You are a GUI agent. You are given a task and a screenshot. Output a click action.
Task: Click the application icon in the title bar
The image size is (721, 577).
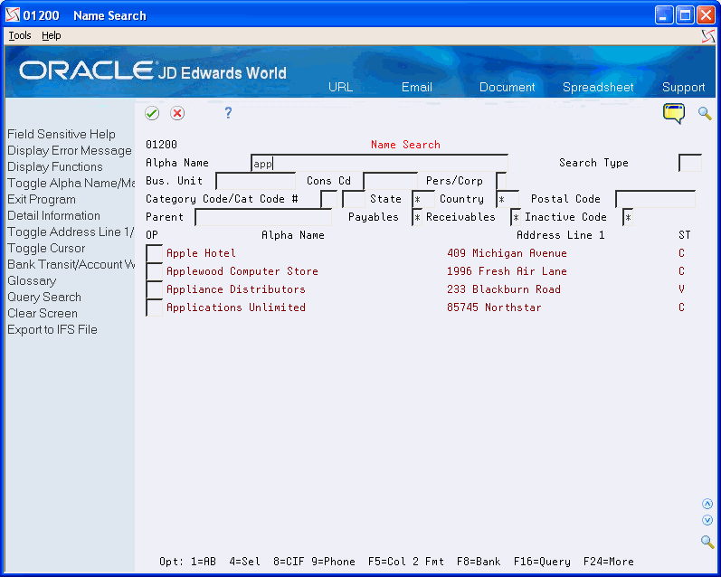(x=13, y=15)
